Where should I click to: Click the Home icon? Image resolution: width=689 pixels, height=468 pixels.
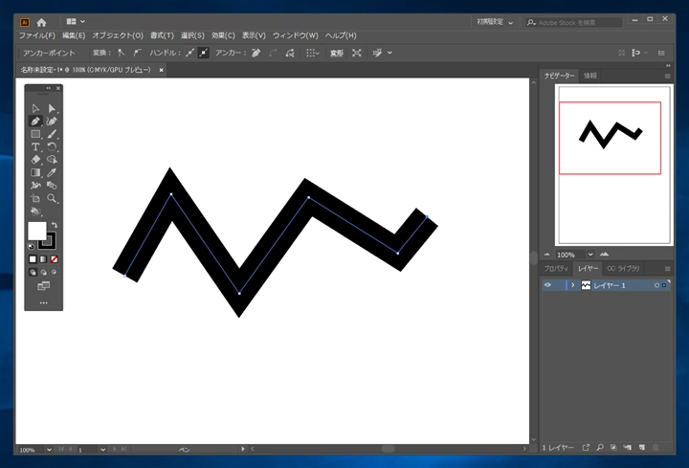coord(41,22)
